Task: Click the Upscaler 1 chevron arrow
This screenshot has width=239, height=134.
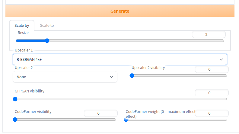Action: (x=221, y=60)
